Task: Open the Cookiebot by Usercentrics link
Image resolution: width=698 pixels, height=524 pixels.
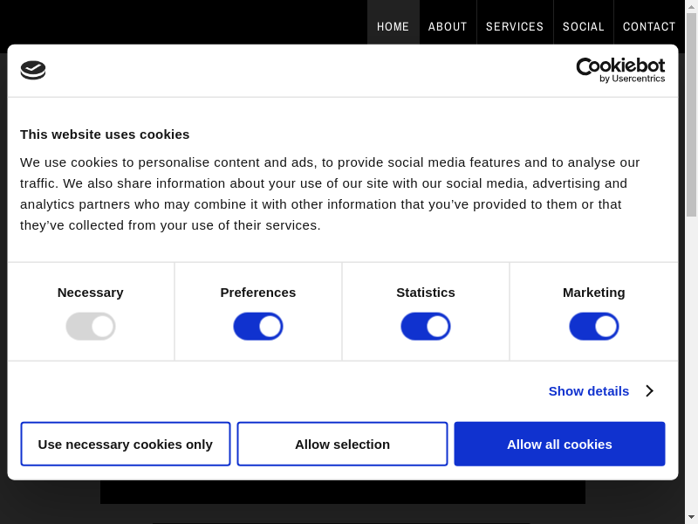Action: click(620, 70)
